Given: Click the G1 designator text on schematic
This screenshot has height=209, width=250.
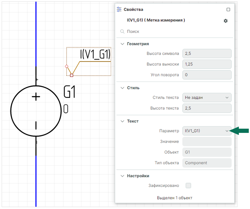Looking at the screenshot, I should (x=69, y=92).
